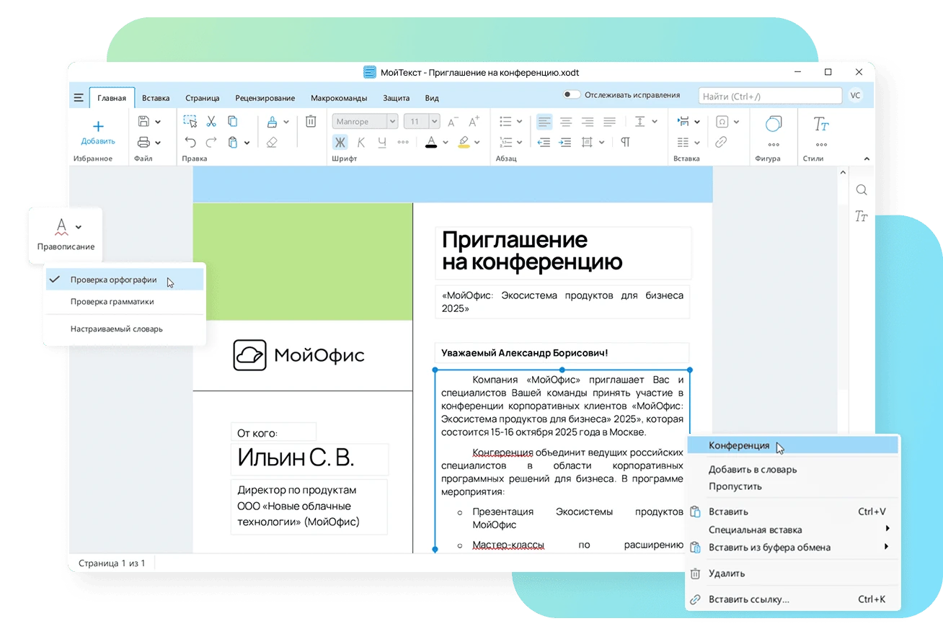
Task: Select Пропустить in the context menu
Action: [x=735, y=486]
